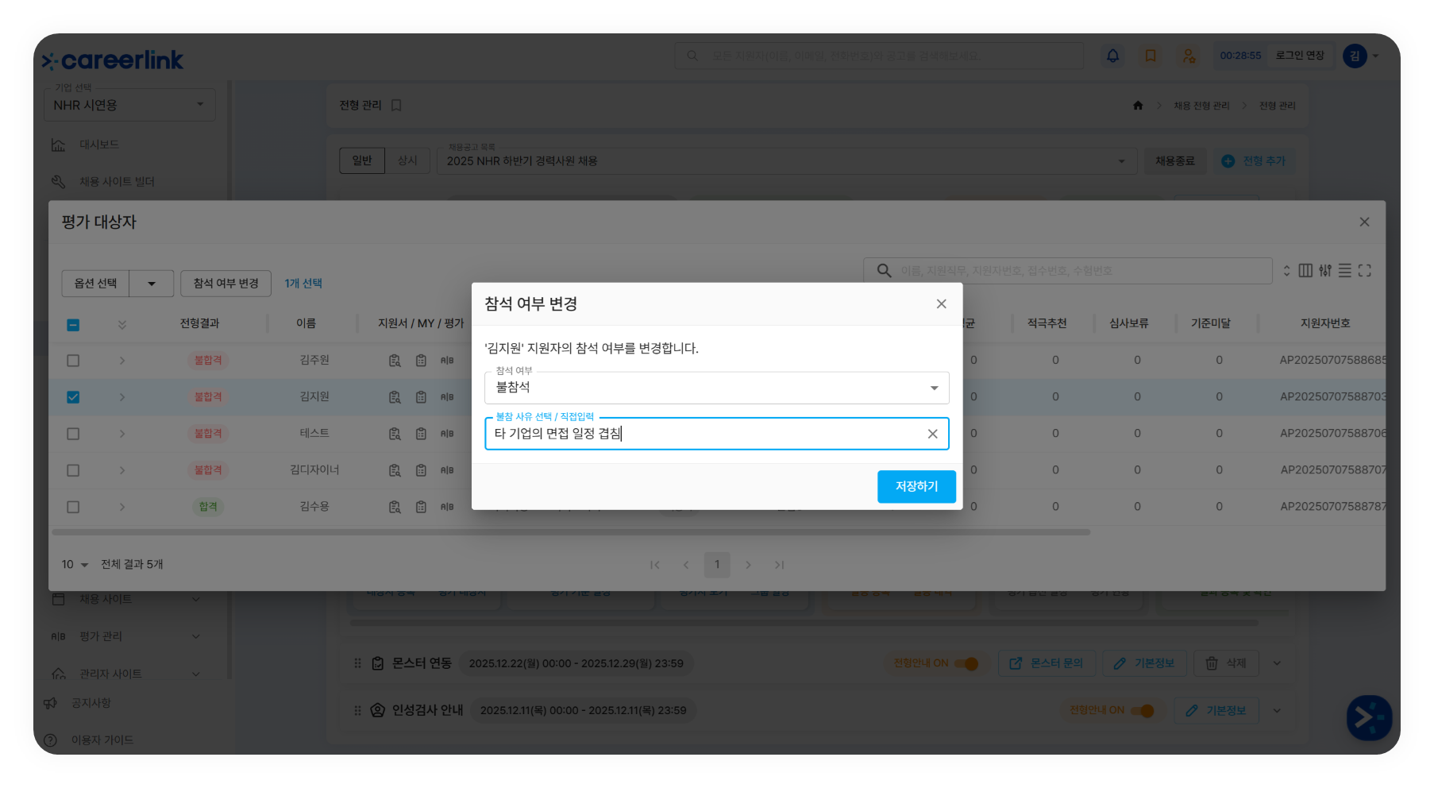Open the A|B evaluation icon for 김주원

[x=447, y=361]
